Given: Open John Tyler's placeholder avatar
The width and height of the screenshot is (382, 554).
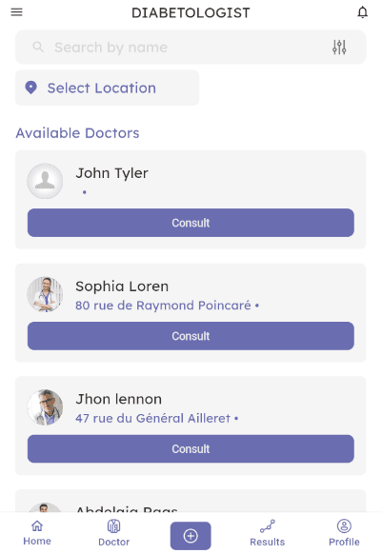Looking at the screenshot, I should [45, 181].
